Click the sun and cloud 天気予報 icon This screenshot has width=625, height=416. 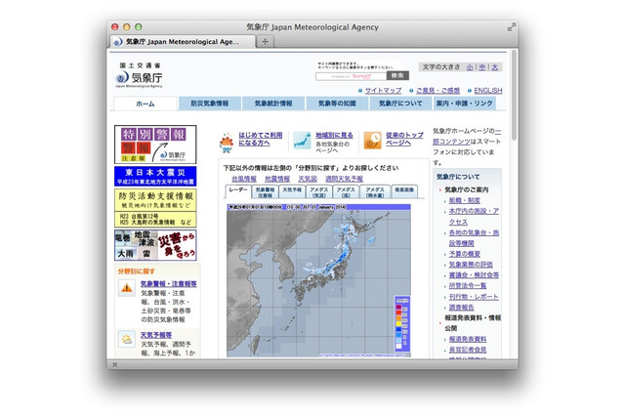coord(127,339)
